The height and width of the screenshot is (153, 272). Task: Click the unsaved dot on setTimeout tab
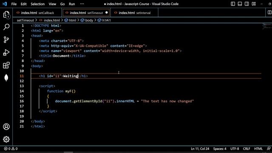(107, 12)
